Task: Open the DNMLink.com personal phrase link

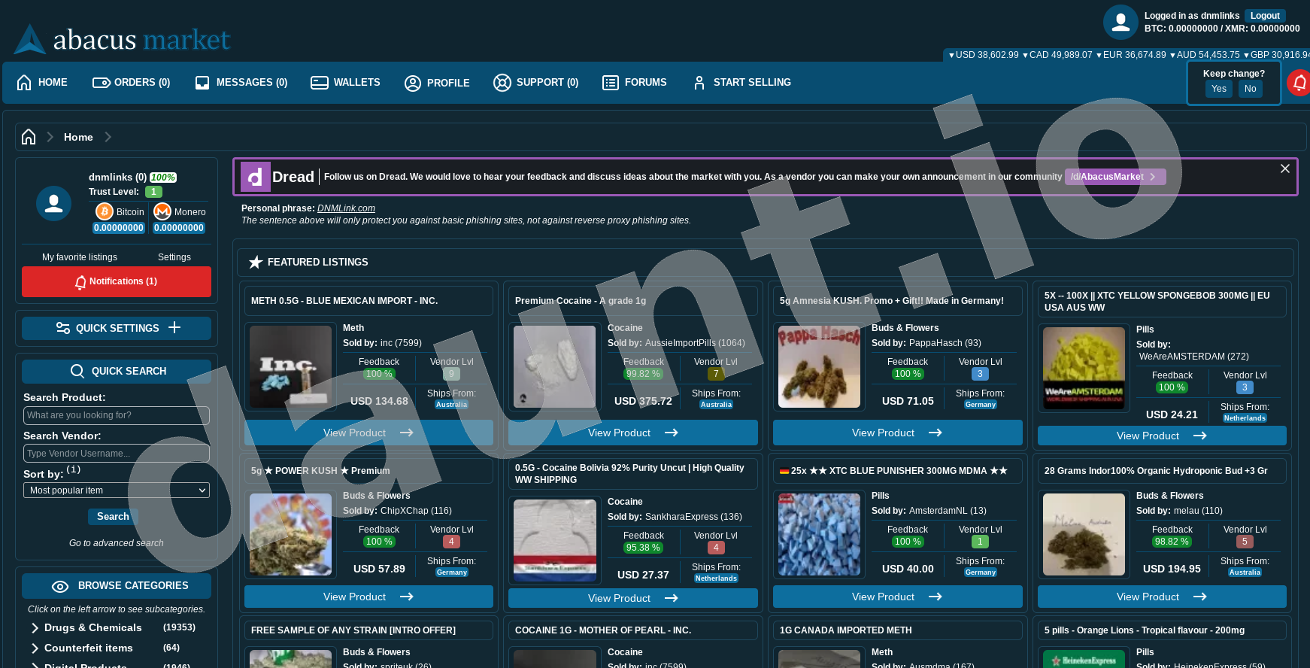Action: 346,208
